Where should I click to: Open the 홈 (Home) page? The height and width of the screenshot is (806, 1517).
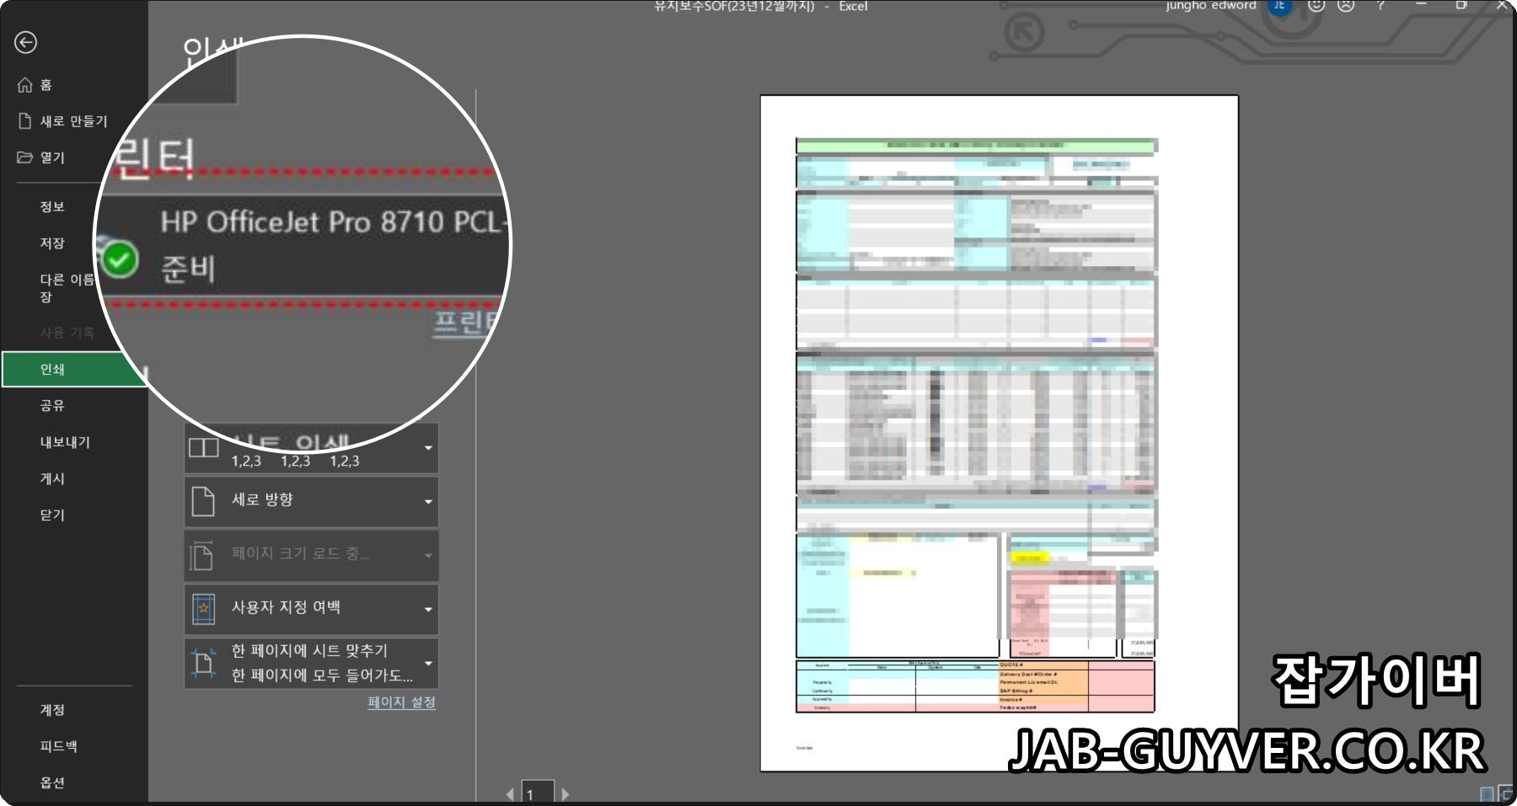coord(46,85)
